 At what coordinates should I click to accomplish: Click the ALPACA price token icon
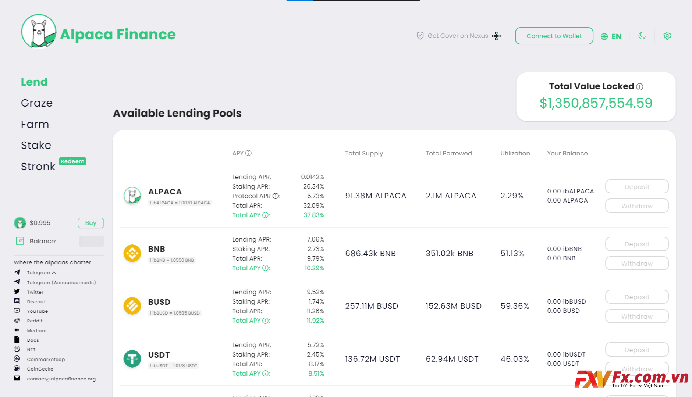(20, 223)
